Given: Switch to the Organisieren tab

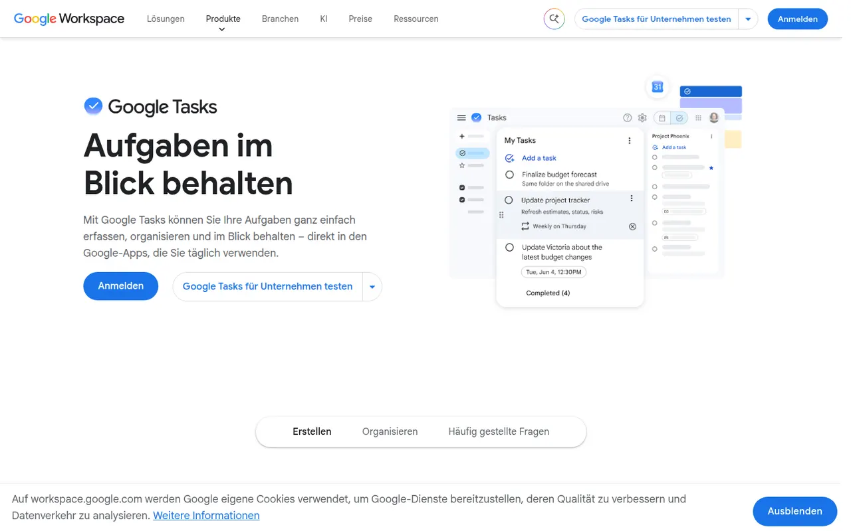Looking at the screenshot, I should [390, 431].
